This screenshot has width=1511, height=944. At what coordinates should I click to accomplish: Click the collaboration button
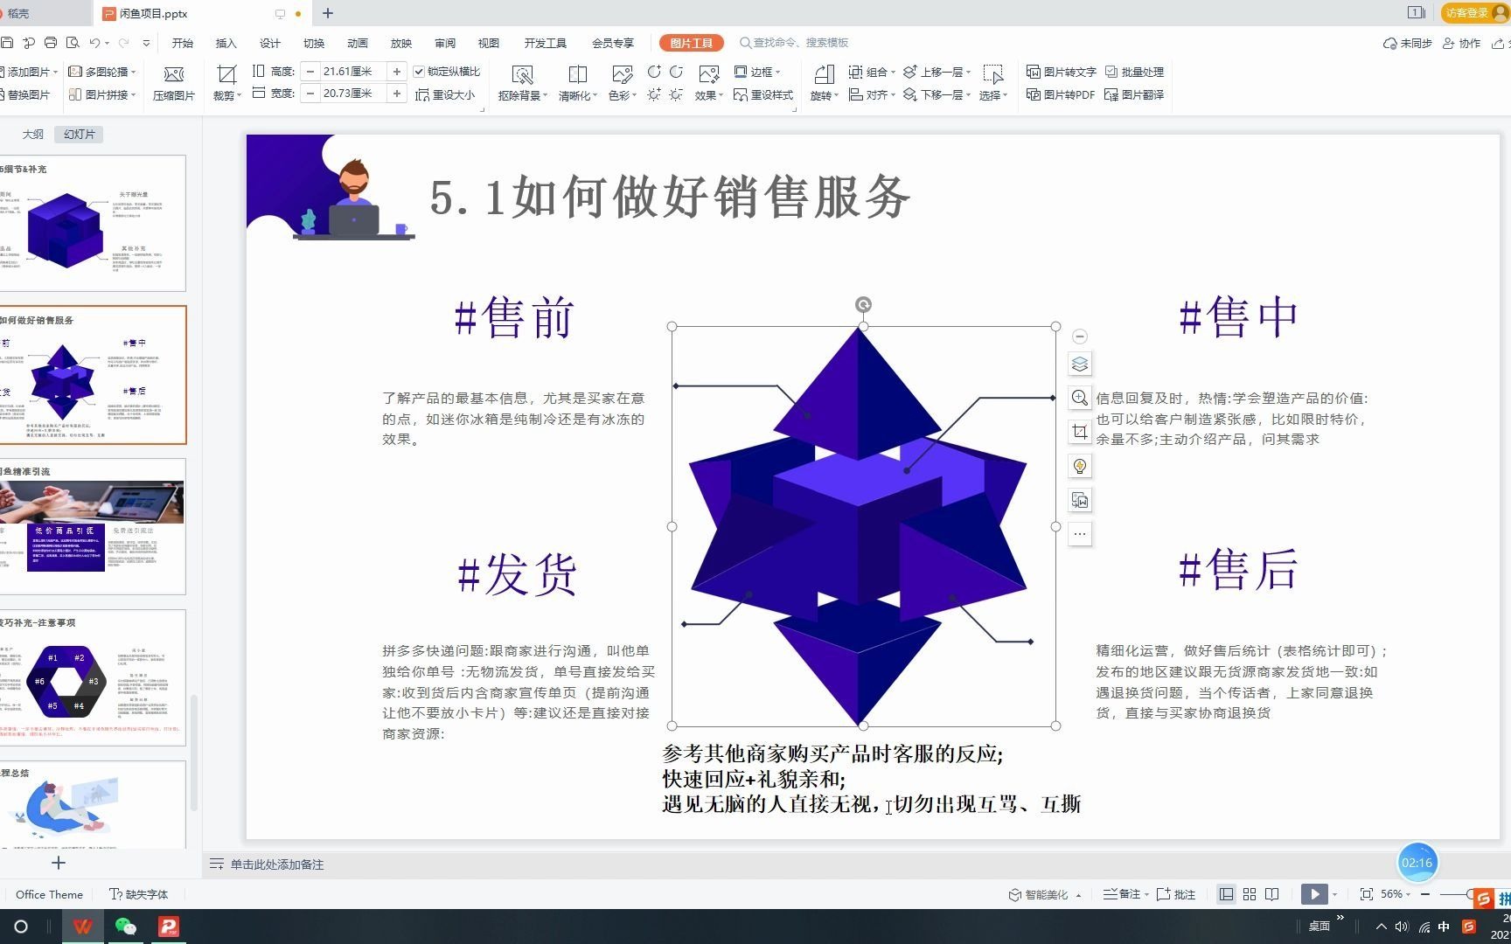point(1461,43)
